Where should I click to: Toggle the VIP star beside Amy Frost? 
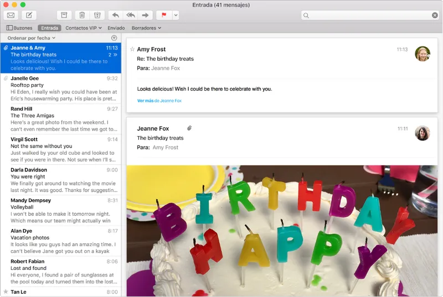tap(132, 49)
